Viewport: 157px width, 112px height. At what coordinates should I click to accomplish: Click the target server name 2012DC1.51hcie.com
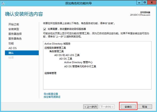[x=140, y=15]
